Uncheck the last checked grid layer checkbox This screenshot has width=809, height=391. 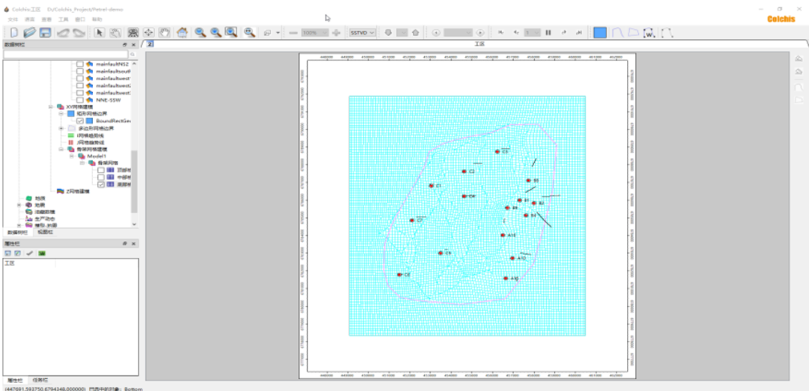click(x=100, y=184)
